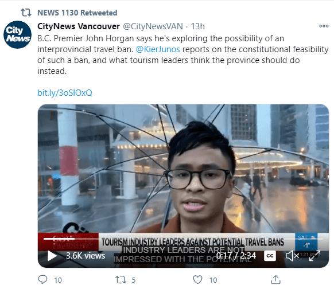Like the tweet with heart icon
The height and width of the screenshot is (289, 334).
tap(197, 280)
